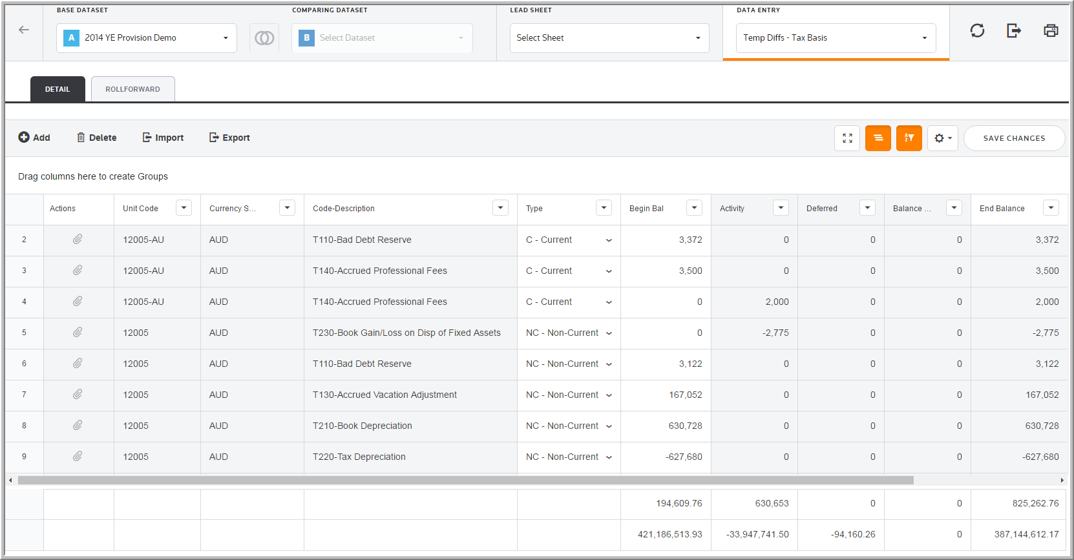Open the Base Dataset dropdown
Image resolution: width=1074 pixels, height=560 pixels.
pos(147,38)
